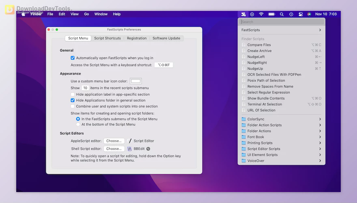Image resolution: width=357 pixels, height=203 pixels.
Task: Click the Font Book folder icon
Action: [x=244, y=137]
